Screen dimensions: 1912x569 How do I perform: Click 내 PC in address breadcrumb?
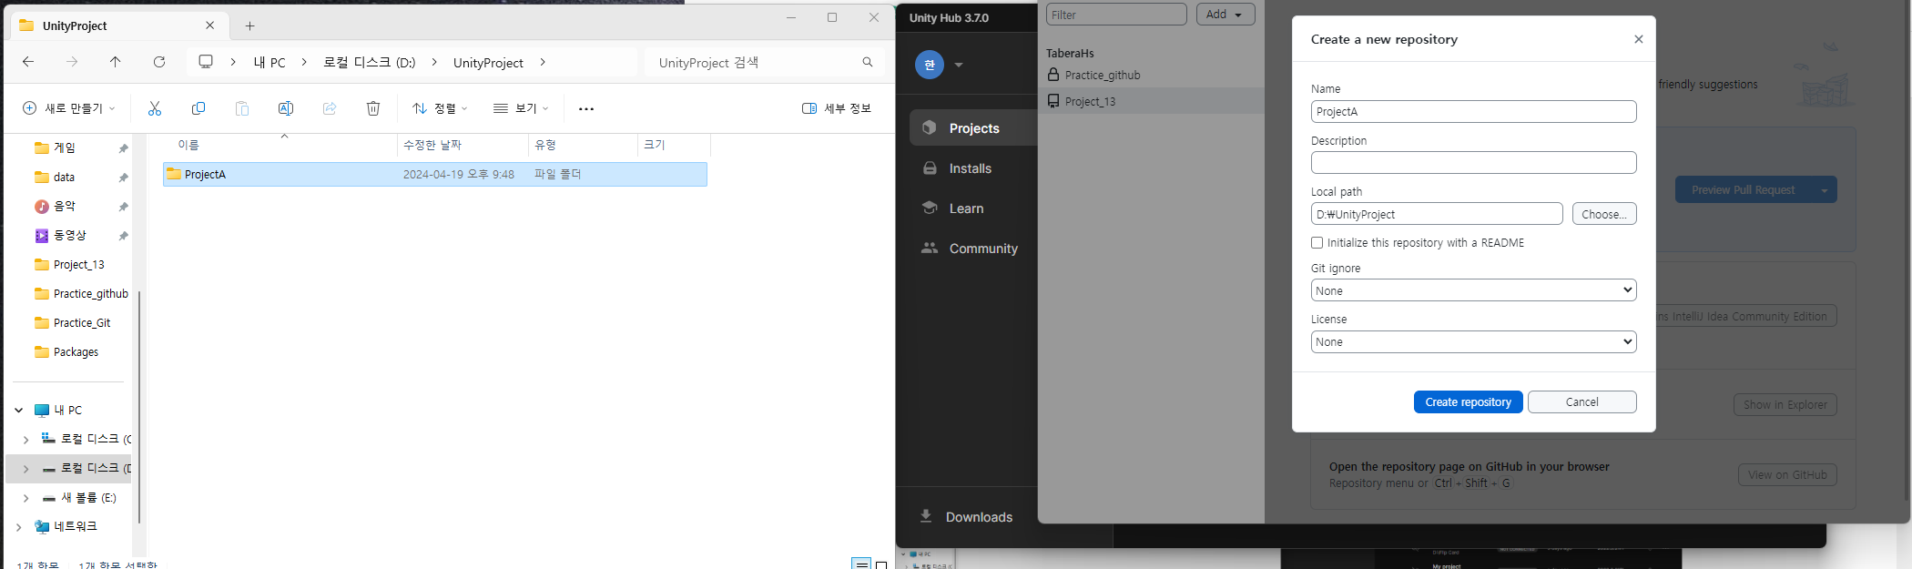click(x=270, y=63)
